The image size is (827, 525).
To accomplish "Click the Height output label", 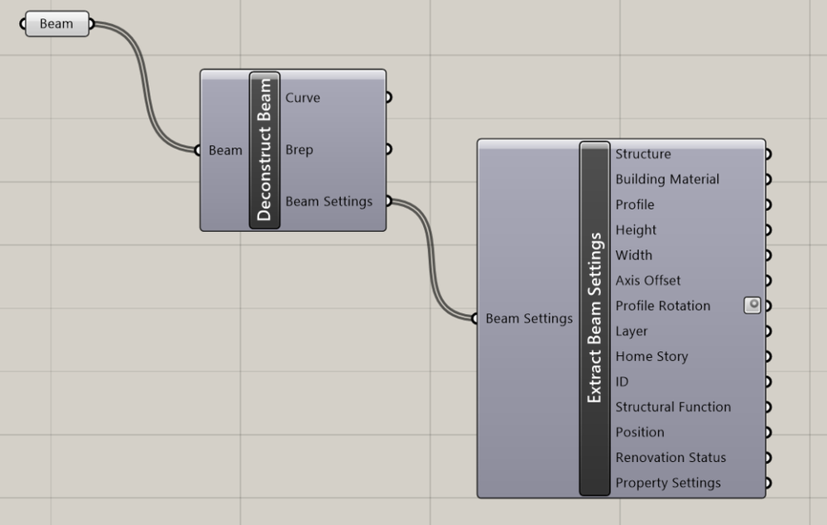I will pyautogui.click(x=636, y=230).
